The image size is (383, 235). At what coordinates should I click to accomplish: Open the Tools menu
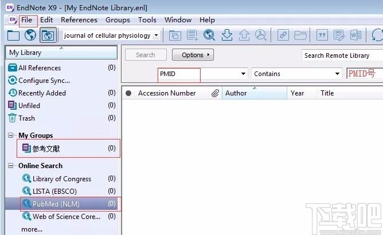(x=147, y=19)
